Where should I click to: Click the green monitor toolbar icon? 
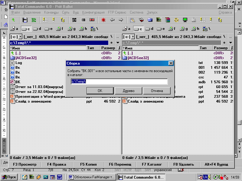pos(185,20)
